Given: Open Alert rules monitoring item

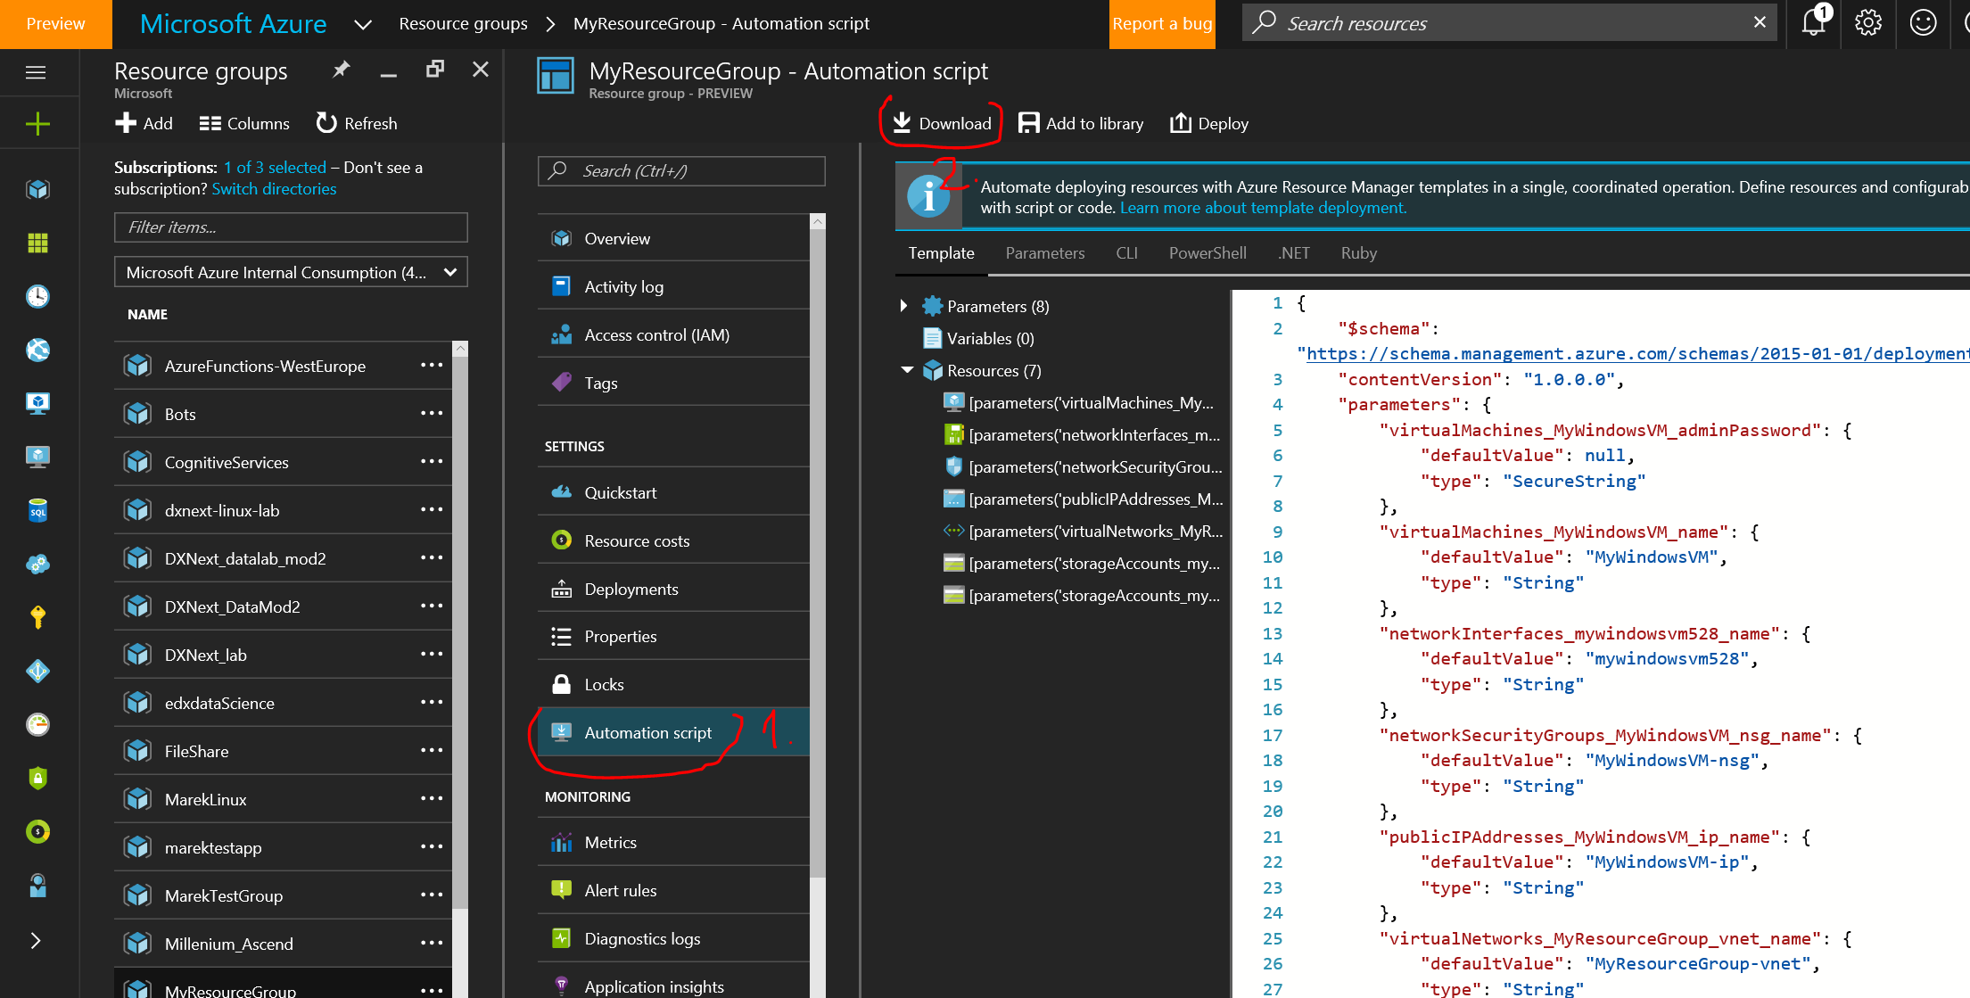Looking at the screenshot, I should 673,891.
